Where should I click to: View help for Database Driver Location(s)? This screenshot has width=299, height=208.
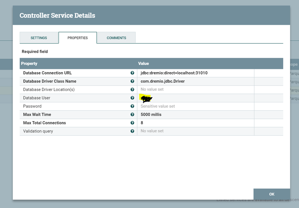[x=132, y=89]
